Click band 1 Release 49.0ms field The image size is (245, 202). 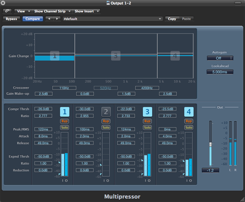click(43, 143)
